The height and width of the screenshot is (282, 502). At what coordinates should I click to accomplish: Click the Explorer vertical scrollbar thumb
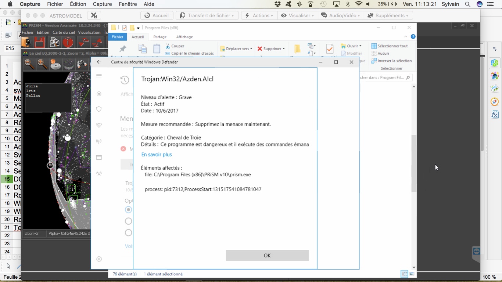point(414,163)
